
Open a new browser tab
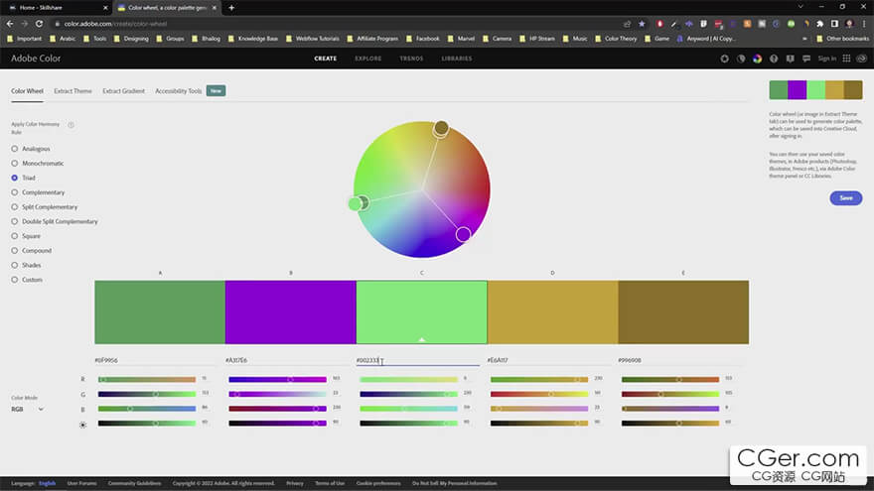click(x=231, y=8)
